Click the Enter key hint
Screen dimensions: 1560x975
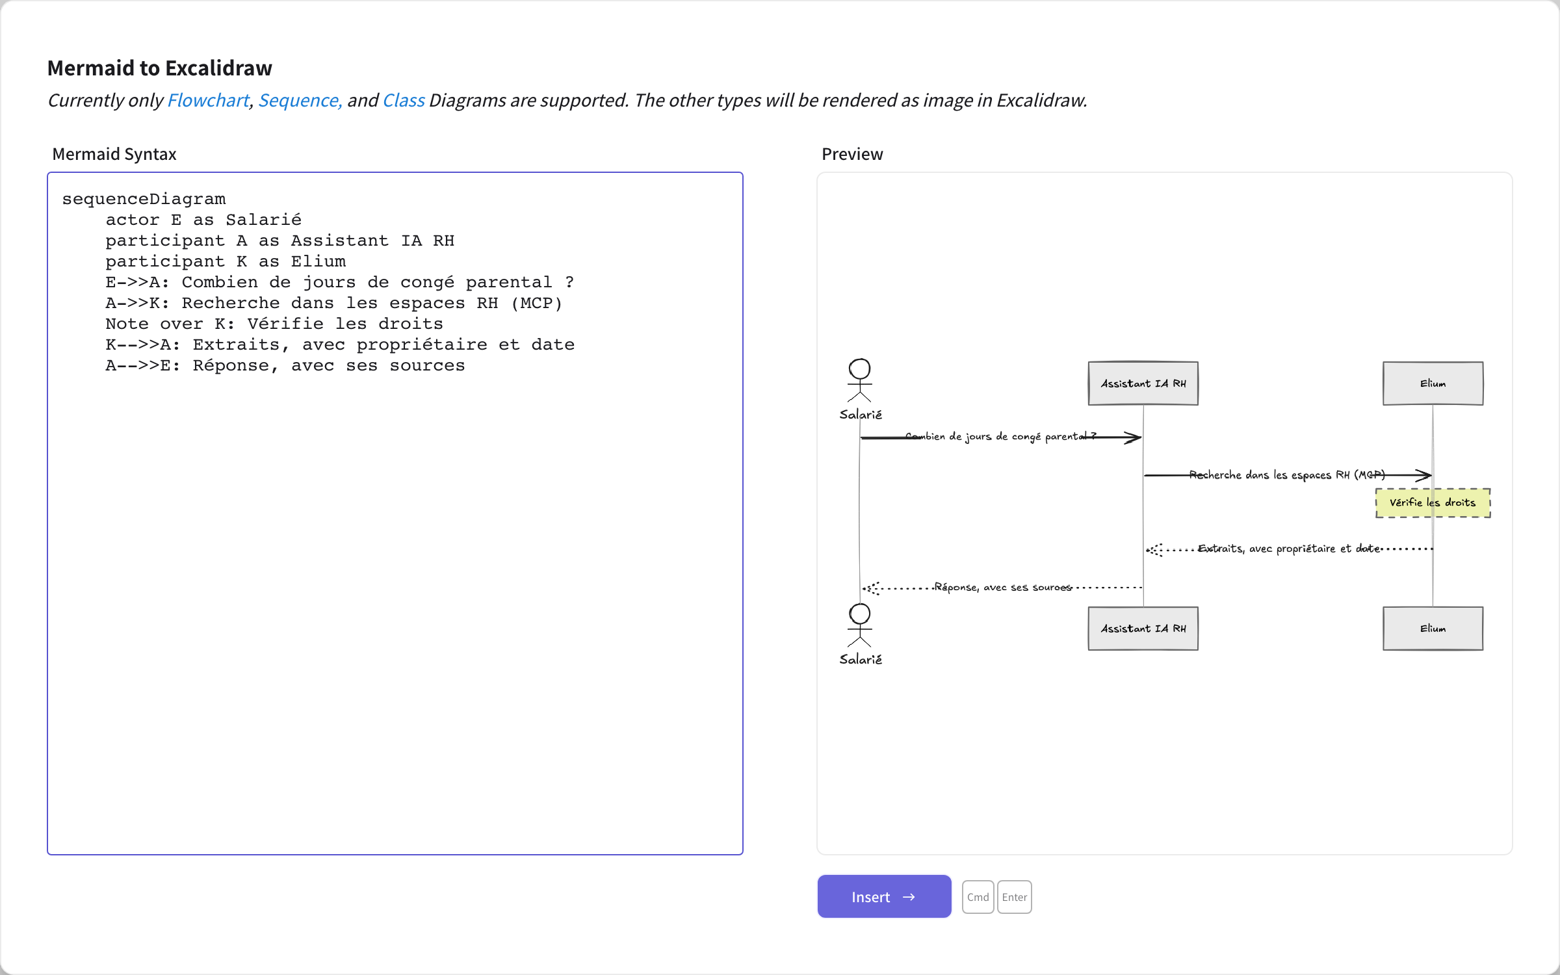coord(1014,897)
